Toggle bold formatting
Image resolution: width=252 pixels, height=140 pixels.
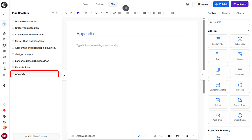pos(86,13)
